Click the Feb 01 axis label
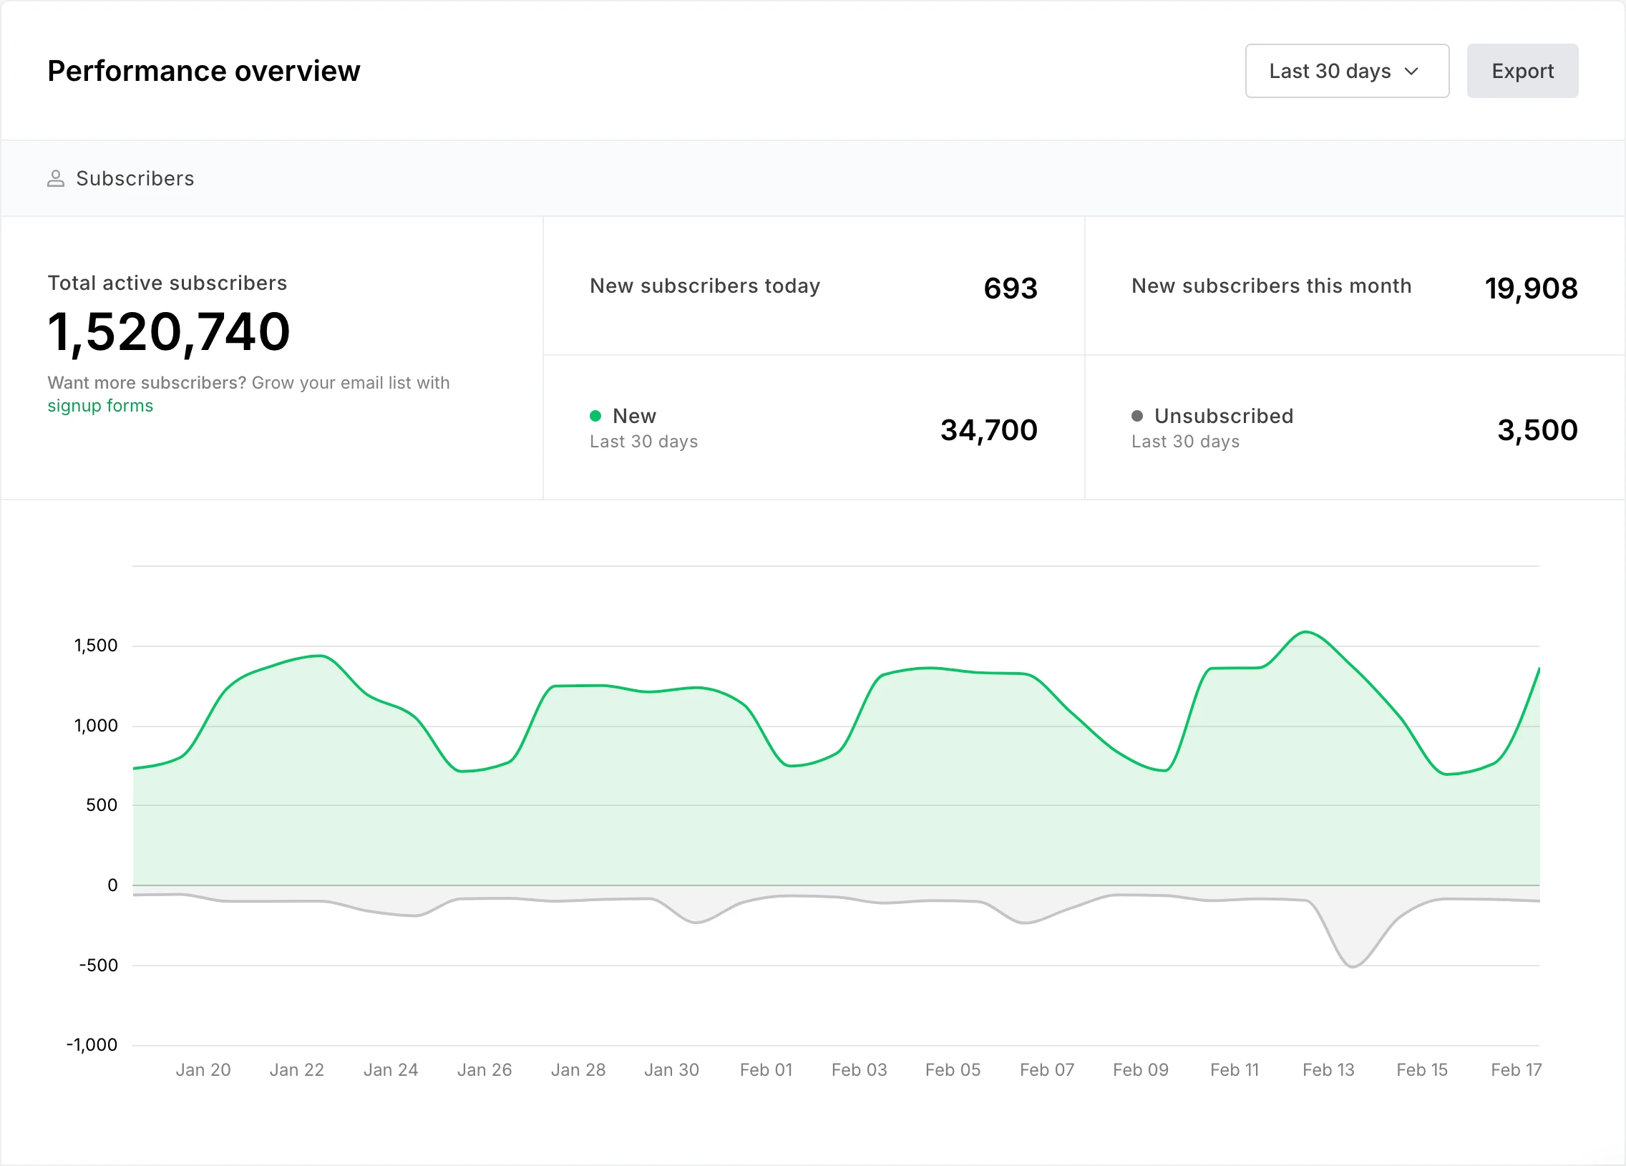 [766, 1070]
